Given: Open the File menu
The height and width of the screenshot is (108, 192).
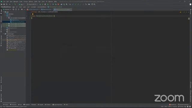Looking at the screenshot, I should pos(4,1).
